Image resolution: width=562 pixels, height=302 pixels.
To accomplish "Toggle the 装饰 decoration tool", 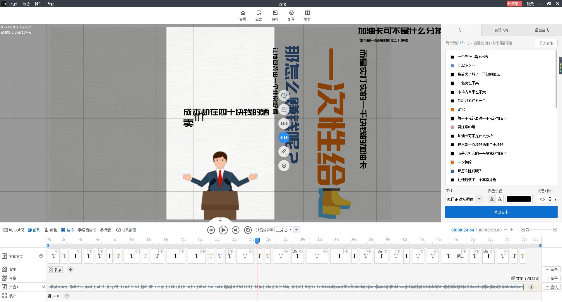I will click(x=68, y=230).
